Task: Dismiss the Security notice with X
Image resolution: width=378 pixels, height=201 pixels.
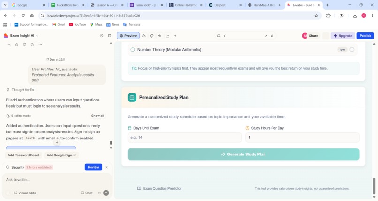Action: pyautogui.click(x=106, y=167)
